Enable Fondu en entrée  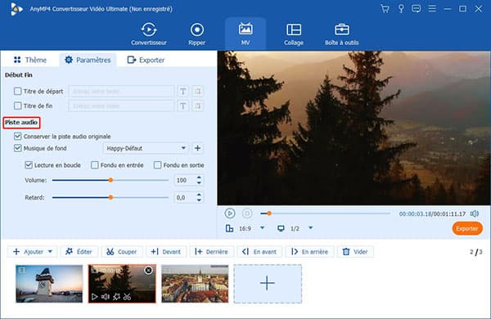click(95, 165)
